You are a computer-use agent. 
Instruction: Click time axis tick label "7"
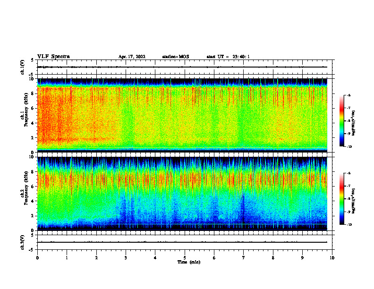pyautogui.click(x=244, y=258)
